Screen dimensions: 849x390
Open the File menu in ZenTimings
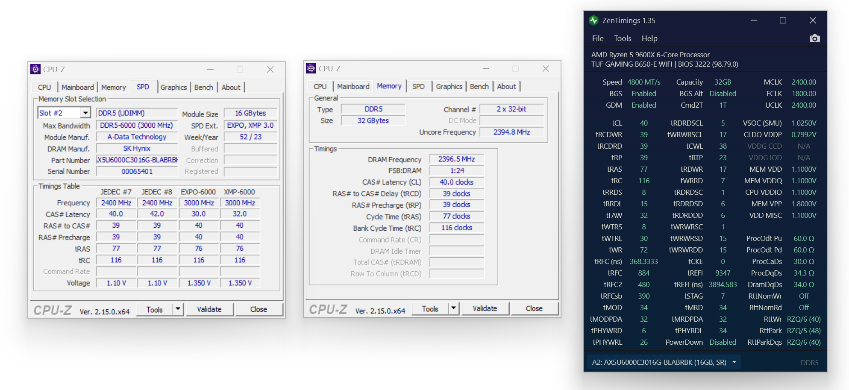tap(597, 38)
